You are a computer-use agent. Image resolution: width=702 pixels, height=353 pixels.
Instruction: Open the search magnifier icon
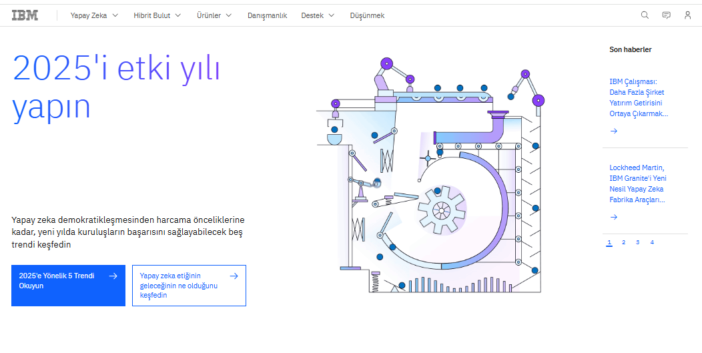645,15
